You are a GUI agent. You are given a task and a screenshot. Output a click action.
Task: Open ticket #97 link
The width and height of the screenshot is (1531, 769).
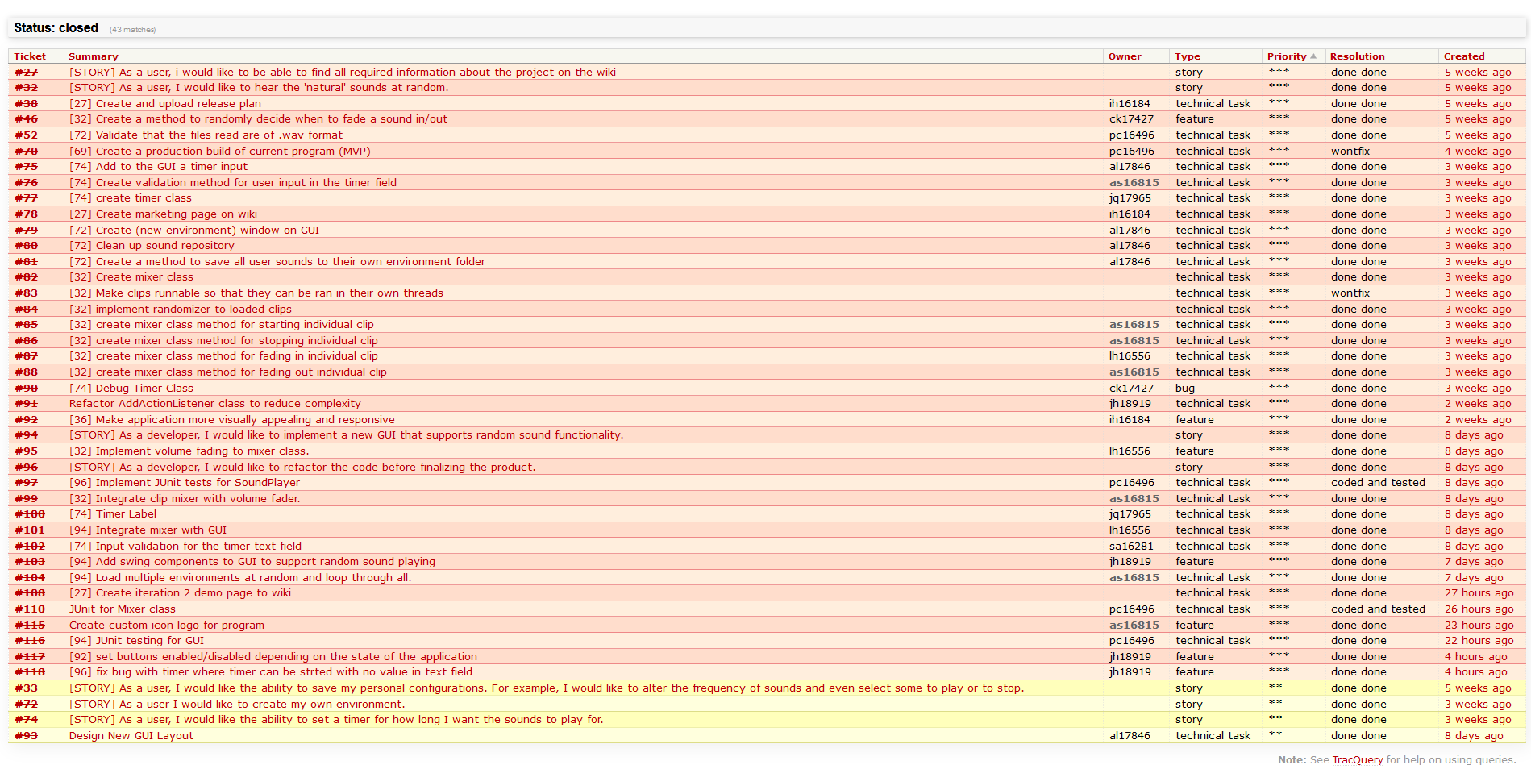(x=27, y=483)
